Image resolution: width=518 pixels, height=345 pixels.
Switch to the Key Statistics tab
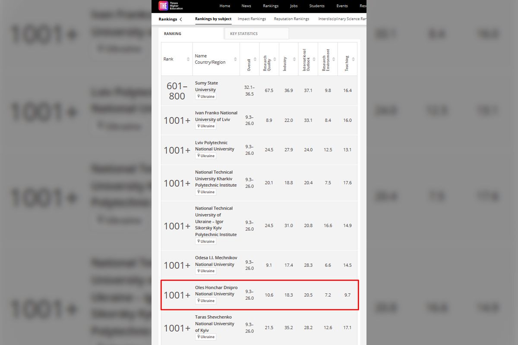256,34
